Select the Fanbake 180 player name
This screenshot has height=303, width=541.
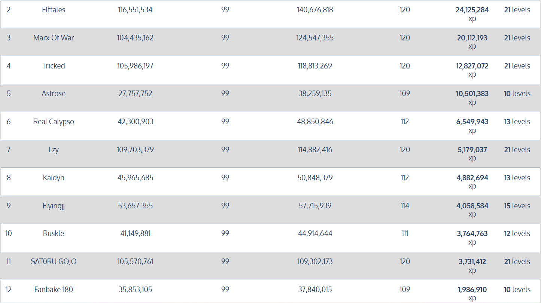(54, 290)
